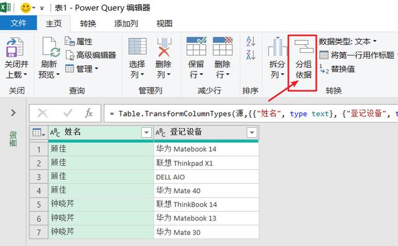Image resolution: width=398 pixels, height=246 pixels.
Task: Click 钟晓芹 cell in row 7
Action: [x=101, y=232]
